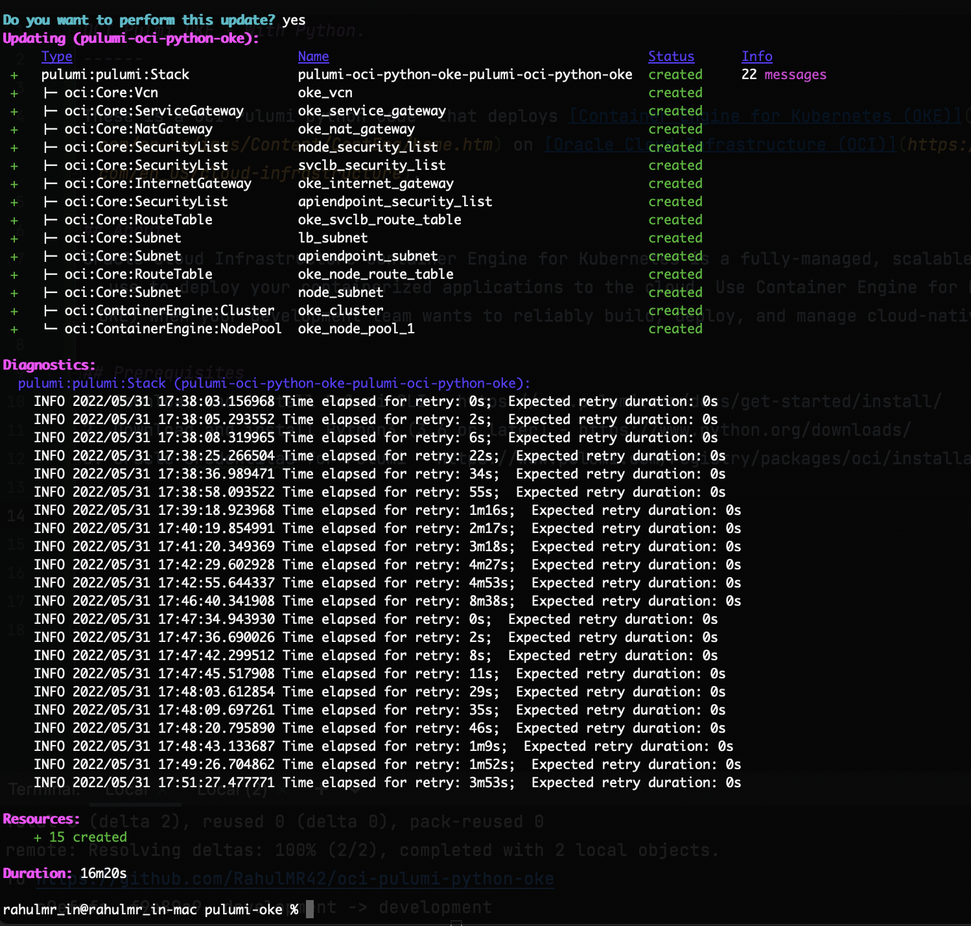
Task: Click the Diagnostics: heading
Action: [49, 365]
